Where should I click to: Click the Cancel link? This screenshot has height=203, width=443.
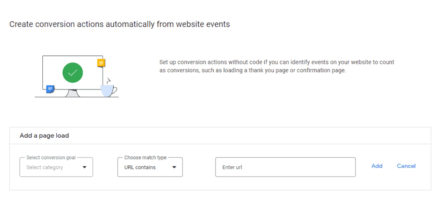point(406,166)
